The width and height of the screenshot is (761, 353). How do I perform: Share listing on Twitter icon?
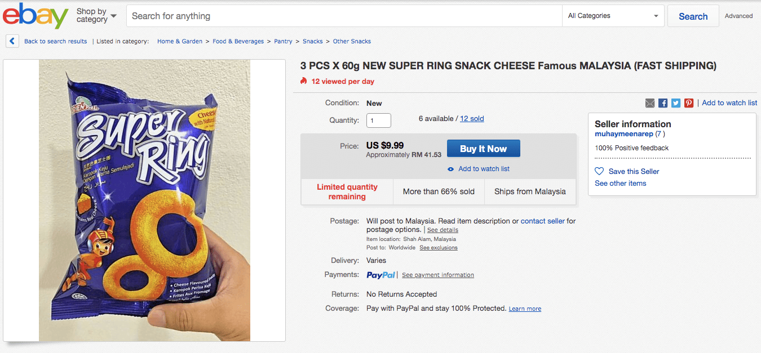[676, 103]
